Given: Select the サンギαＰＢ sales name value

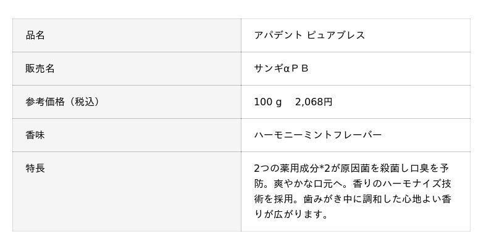Looking at the screenshot, I should click(x=281, y=68).
